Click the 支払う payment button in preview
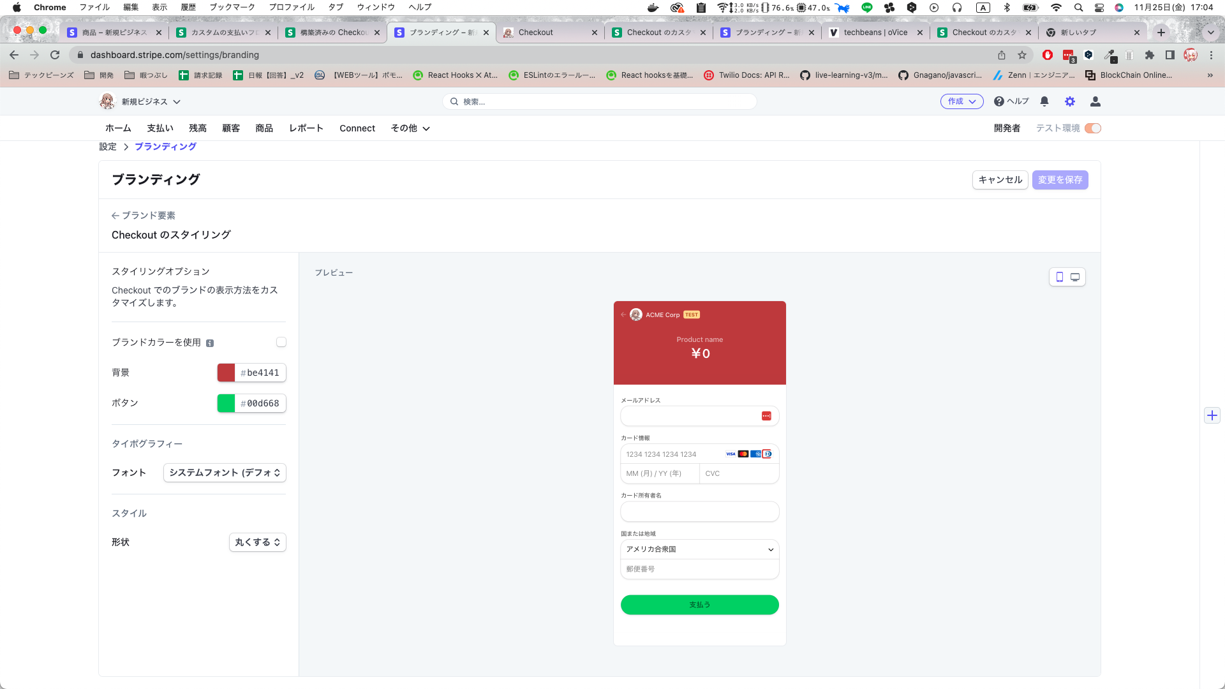1225x689 pixels. (x=699, y=604)
